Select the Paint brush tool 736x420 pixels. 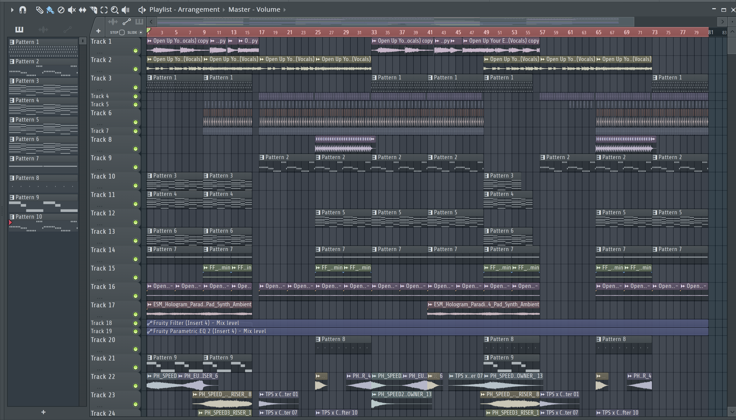pyautogui.click(x=50, y=10)
